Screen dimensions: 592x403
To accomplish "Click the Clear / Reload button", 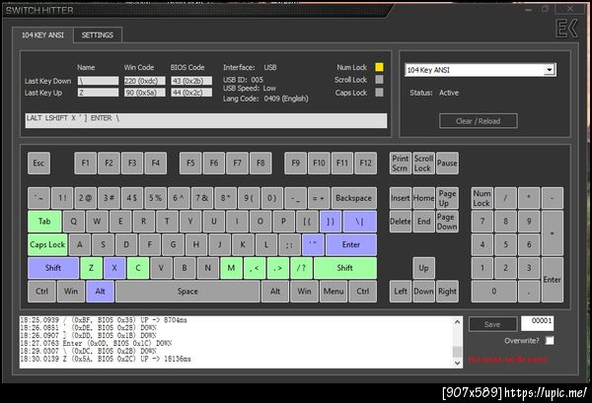I will 478,121.
